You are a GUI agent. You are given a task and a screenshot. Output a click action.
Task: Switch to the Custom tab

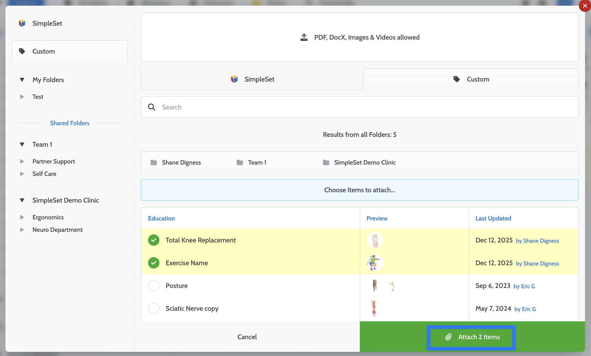(471, 79)
